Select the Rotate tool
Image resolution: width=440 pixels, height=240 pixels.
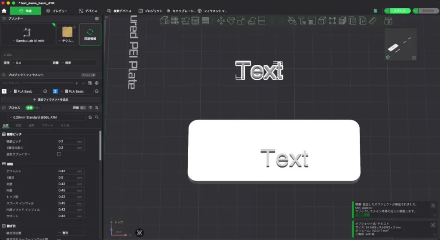pyautogui.click(x=231, y=21)
